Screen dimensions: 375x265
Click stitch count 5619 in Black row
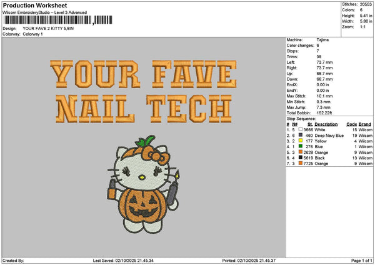(x=308, y=158)
